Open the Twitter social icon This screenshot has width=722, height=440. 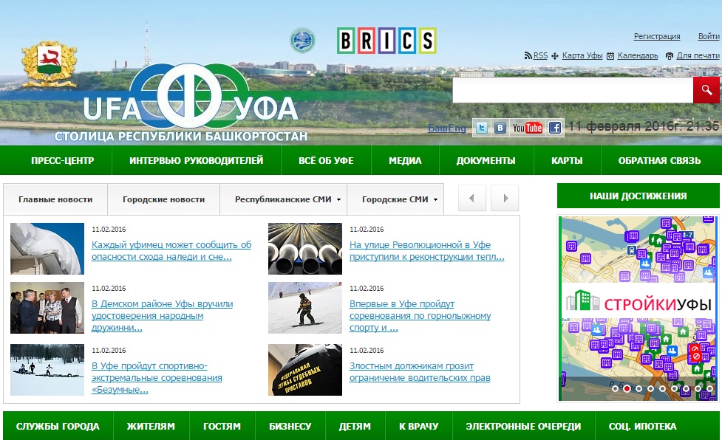(481, 128)
